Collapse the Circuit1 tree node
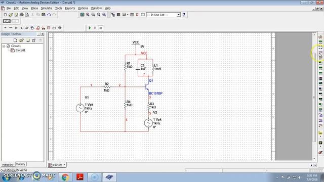 [x=4, y=46]
